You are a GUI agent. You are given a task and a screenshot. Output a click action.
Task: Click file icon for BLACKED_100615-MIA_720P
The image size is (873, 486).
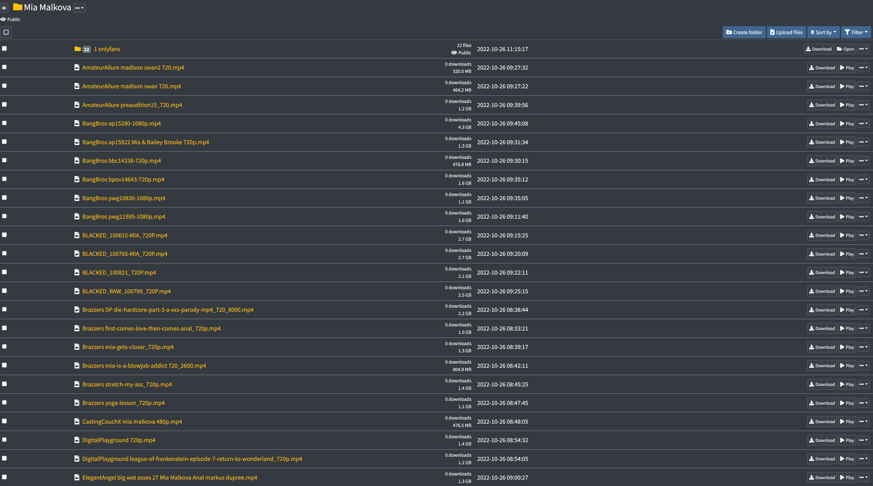coord(77,235)
